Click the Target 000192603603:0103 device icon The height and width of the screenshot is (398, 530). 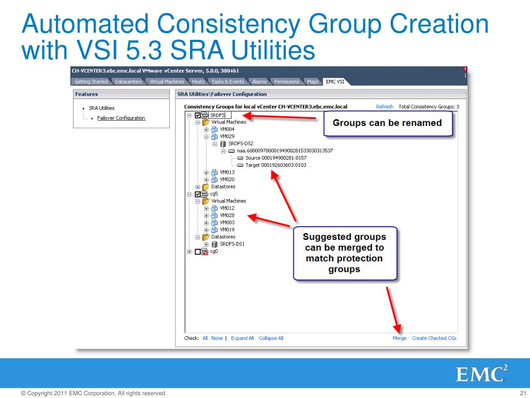click(x=240, y=165)
